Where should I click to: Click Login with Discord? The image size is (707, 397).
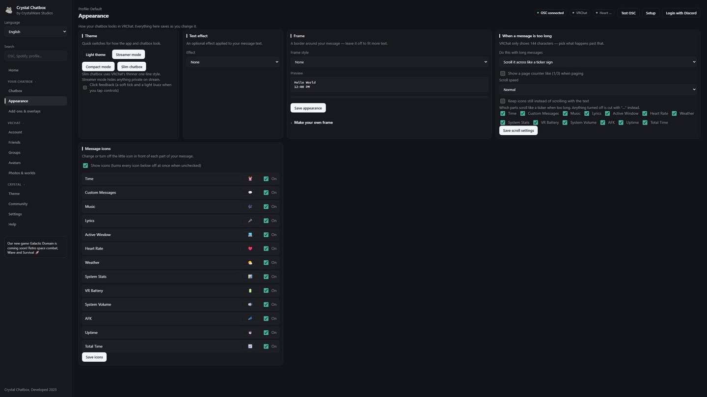click(x=681, y=13)
